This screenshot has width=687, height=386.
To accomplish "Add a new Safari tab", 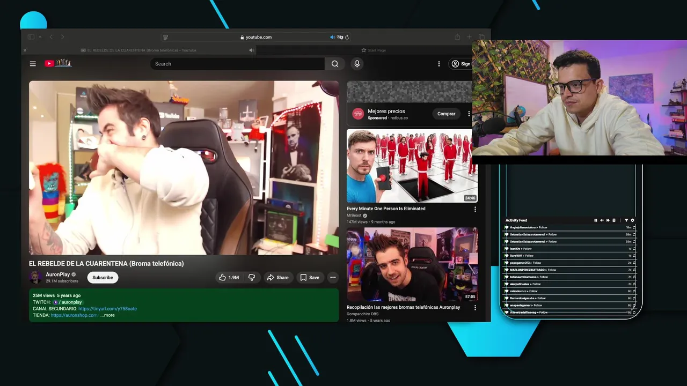I will pyautogui.click(x=469, y=37).
